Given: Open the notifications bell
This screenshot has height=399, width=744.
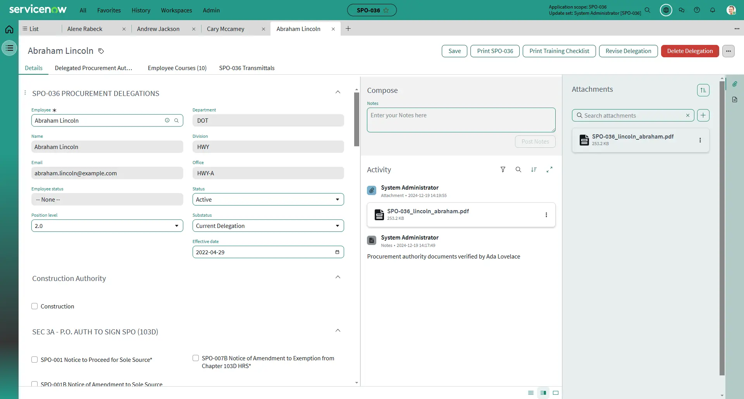Looking at the screenshot, I should pyautogui.click(x=712, y=10).
